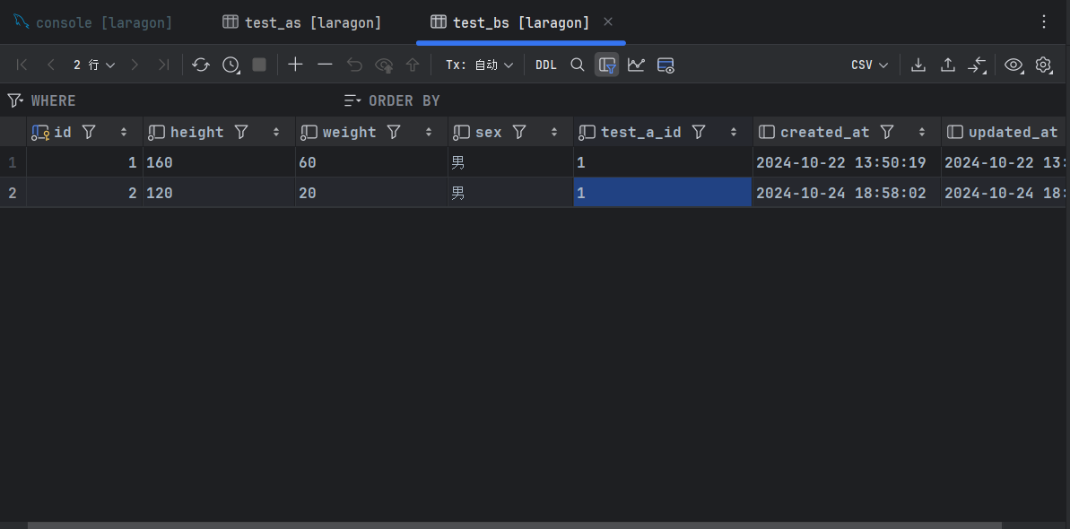This screenshot has width=1070, height=529.
Task: Open the Tx transaction mode dropdown
Action: click(480, 65)
